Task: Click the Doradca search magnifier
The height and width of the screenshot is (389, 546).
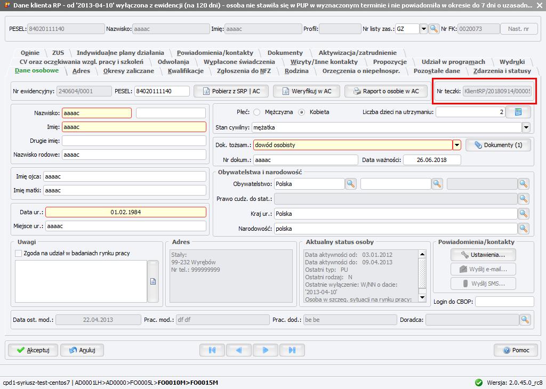Action: coord(525,320)
